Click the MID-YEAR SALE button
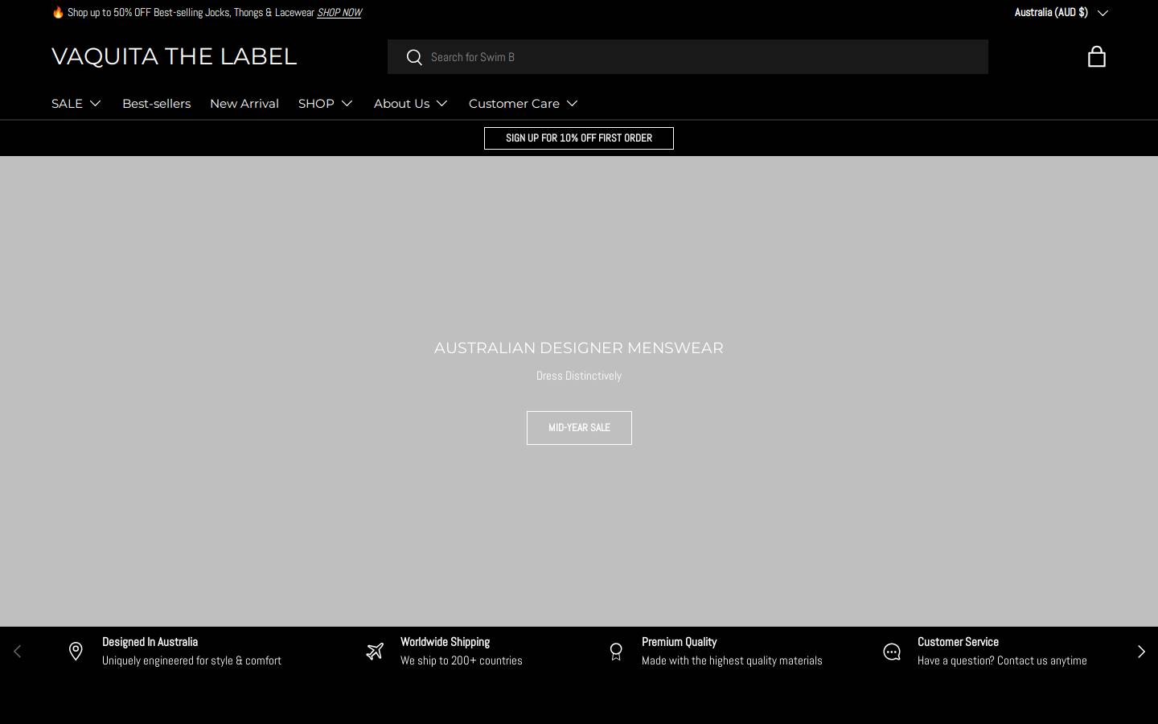Viewport: 1158px width, 724px height. pos(579,428)
